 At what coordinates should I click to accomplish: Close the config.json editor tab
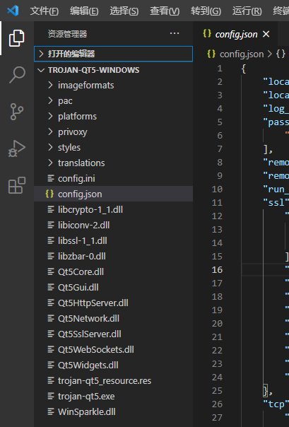[x=266, y=34]
